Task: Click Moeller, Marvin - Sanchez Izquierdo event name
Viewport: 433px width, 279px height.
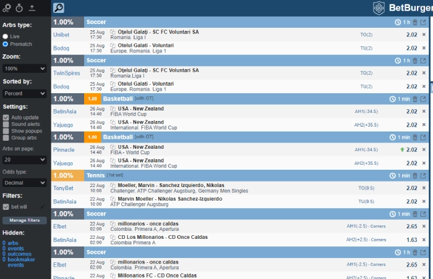Action: [x=171, y=185]
